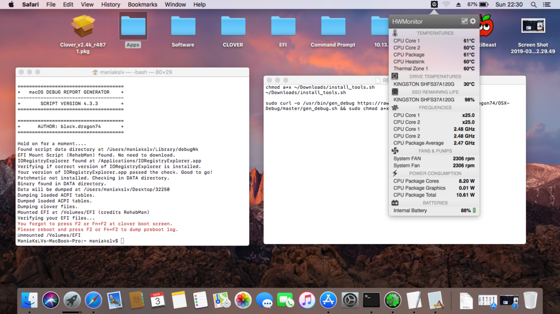Open Finder from the Dock
560x314 pixels.
(29, 300)
